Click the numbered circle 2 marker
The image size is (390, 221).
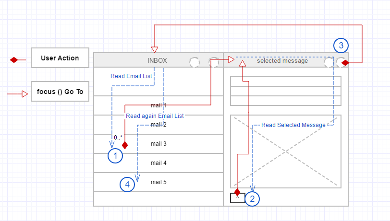click(x=253, y=198)
